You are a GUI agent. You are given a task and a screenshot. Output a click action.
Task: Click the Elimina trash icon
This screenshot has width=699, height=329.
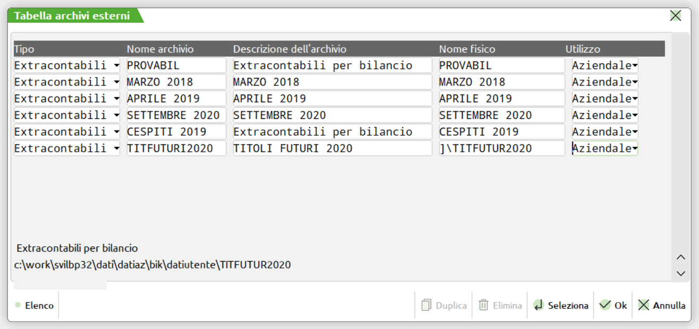(x=484, y=306)
